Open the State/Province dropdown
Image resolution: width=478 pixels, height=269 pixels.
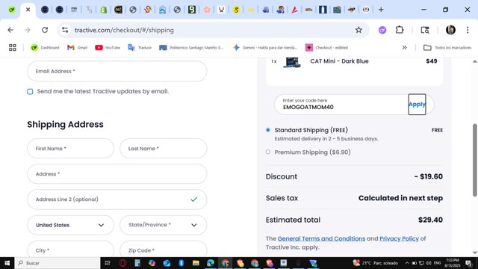click(x=164, y=225)
